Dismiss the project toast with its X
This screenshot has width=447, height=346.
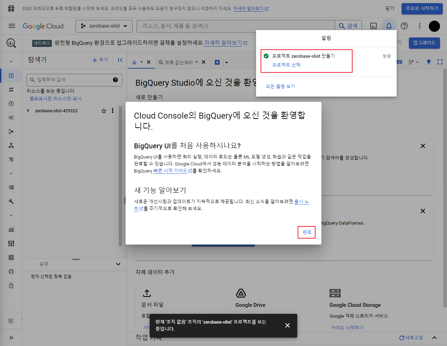pyautogui.click(x=288, y=325)
